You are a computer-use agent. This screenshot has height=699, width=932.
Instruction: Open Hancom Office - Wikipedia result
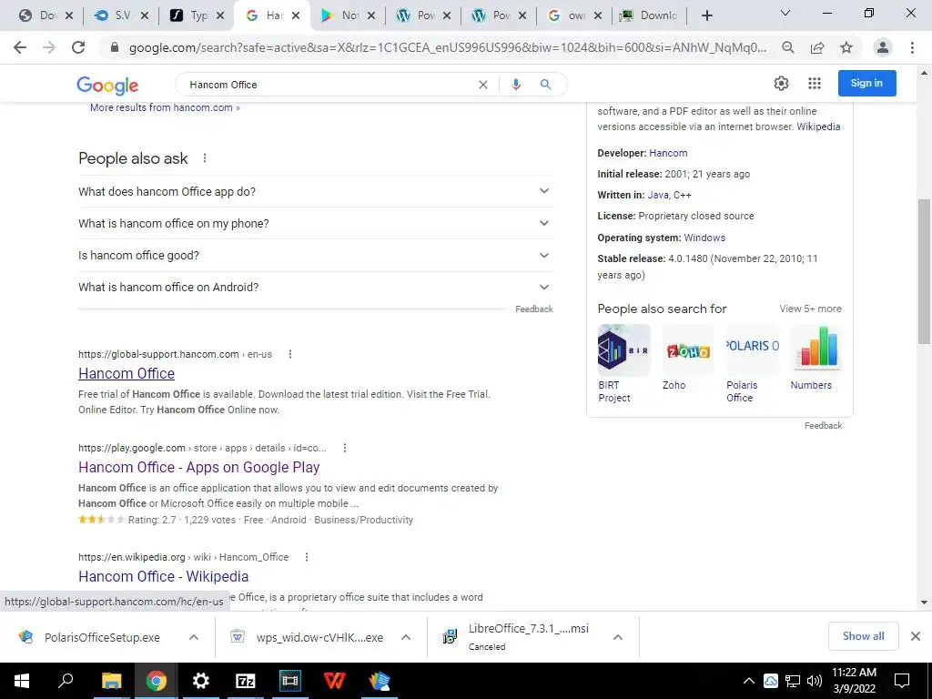click(x=164, y=576)
